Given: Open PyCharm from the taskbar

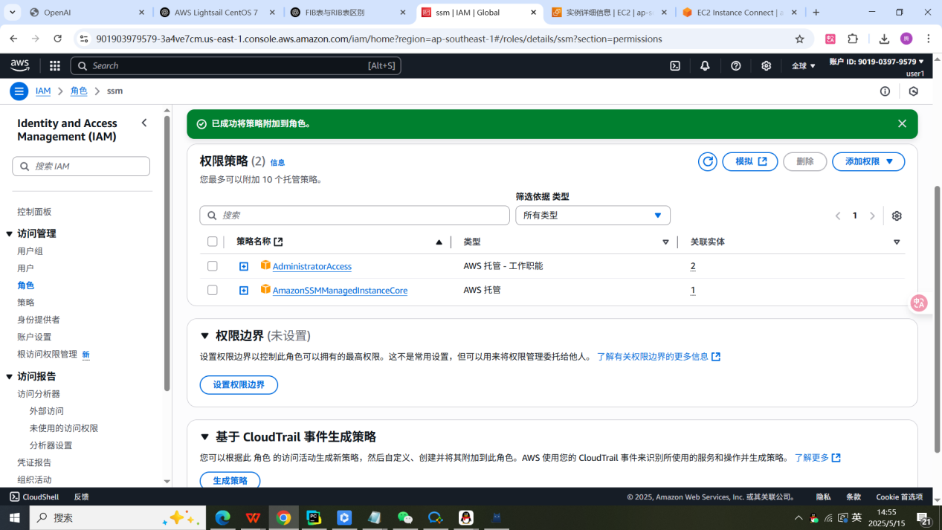Looking at the screenshot, I should [x=314, y=517].
